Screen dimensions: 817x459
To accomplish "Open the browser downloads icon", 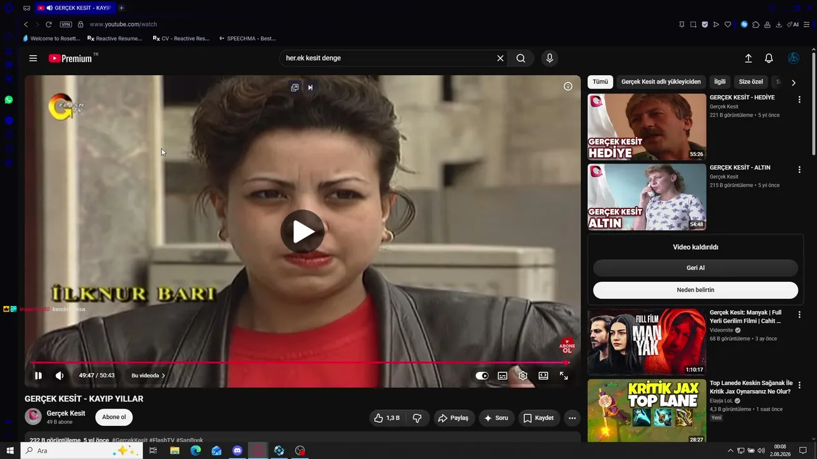I will tap(779, 24).
